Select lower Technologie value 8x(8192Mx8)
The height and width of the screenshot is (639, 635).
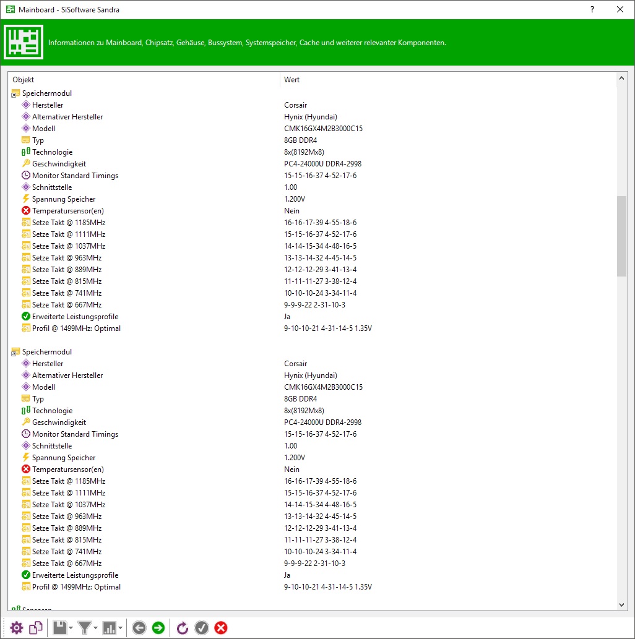click(x=304, y=411)
